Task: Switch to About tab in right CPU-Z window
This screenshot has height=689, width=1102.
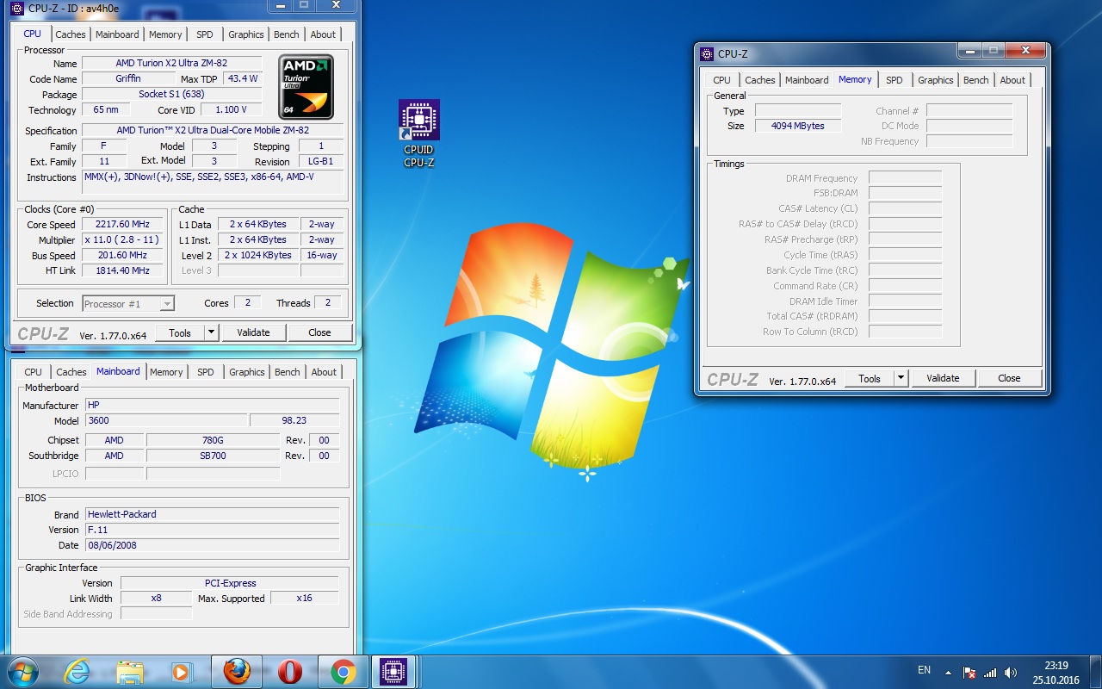Action: (1013, 80)
